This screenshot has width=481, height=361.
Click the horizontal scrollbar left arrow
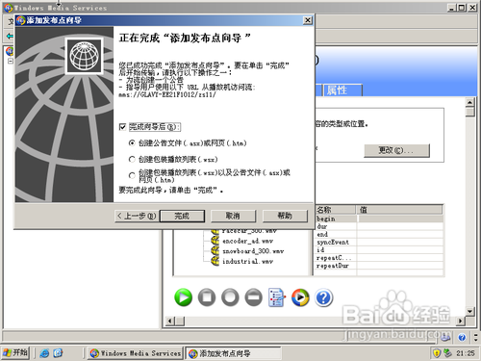170,321
